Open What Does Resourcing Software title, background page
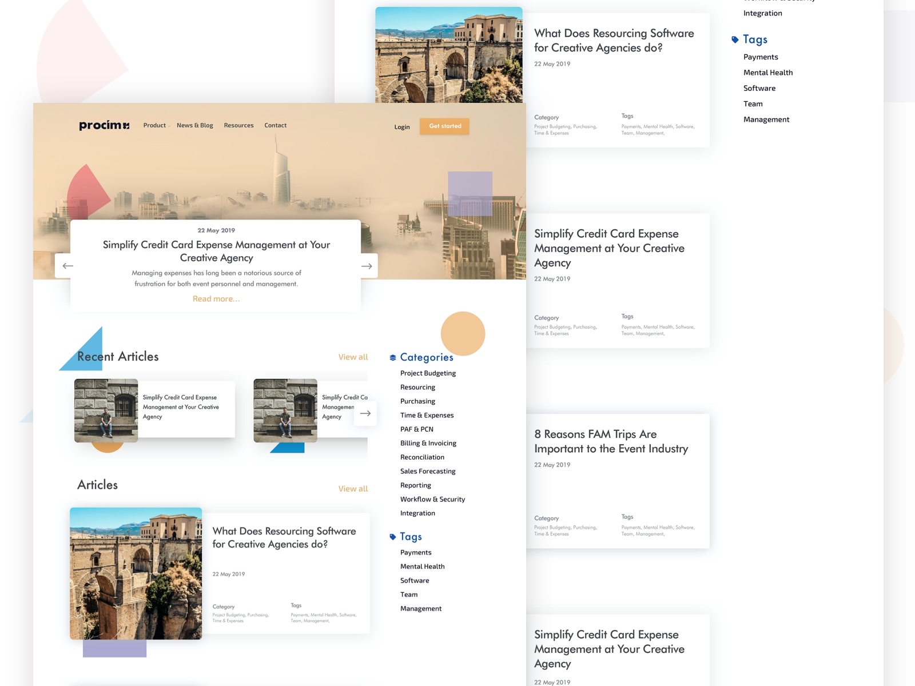This screenshot has height=686, width=915. point(614,41)
